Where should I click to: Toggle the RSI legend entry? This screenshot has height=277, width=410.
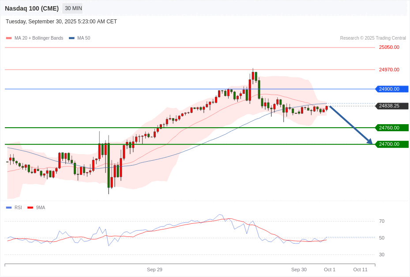click(14, 207)
